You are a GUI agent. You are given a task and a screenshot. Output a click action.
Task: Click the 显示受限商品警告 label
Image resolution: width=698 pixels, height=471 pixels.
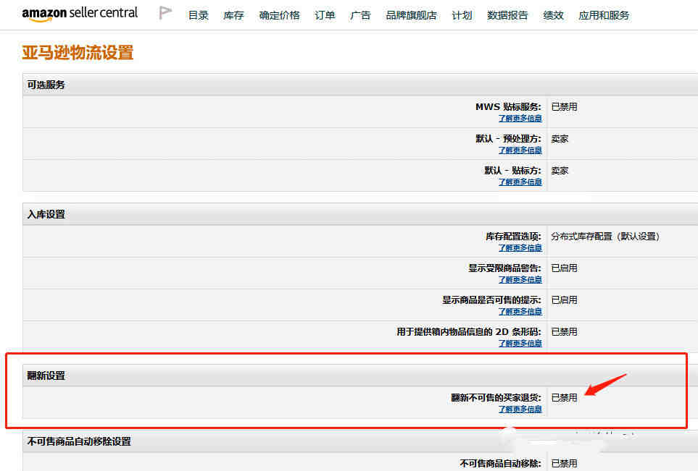pos(504,268)
